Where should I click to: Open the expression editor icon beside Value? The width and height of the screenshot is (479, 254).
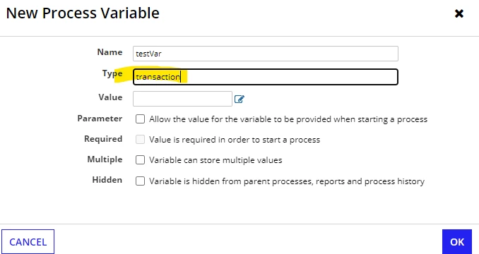pos(239,99)
